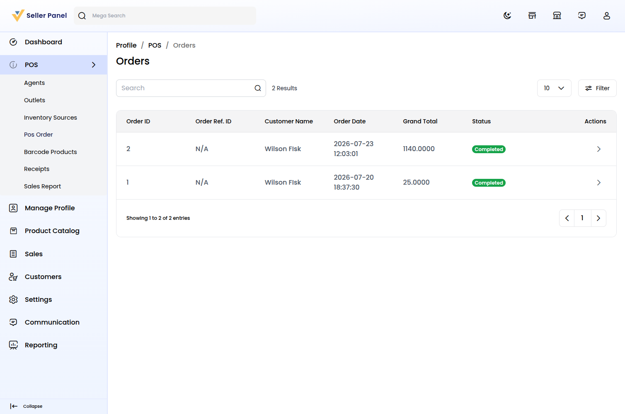The height and width of the screenshot is (414, 625).
Task: Click the Customers icon
Action: (13, 277)
